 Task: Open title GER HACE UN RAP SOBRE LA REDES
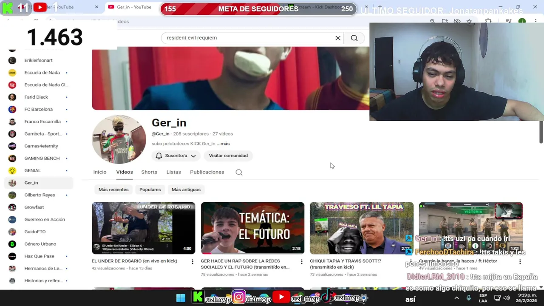tap(245, 264)
